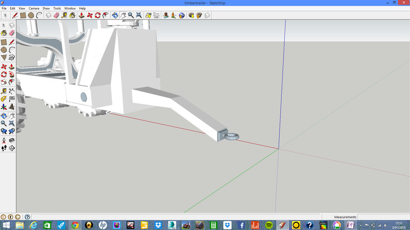This screenshot has height=230, width=410.
Task: Open the File menu
Action: pos(4,8)
